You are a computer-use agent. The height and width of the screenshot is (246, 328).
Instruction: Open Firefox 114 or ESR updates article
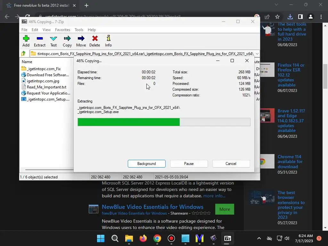pyautogui.click(x=291, y=75)
